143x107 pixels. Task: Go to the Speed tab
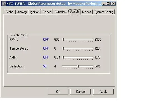pos(47,12)
